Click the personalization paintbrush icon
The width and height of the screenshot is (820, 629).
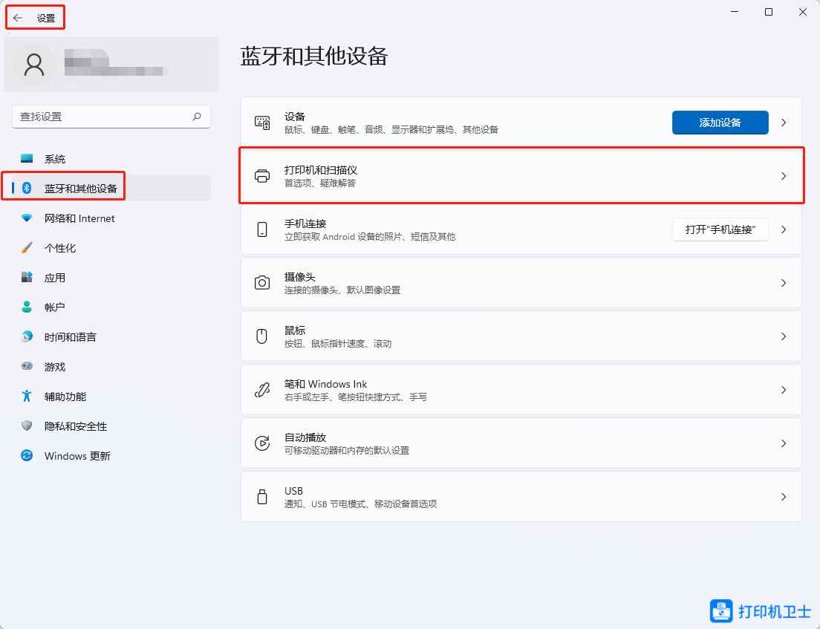click(27, 248)
